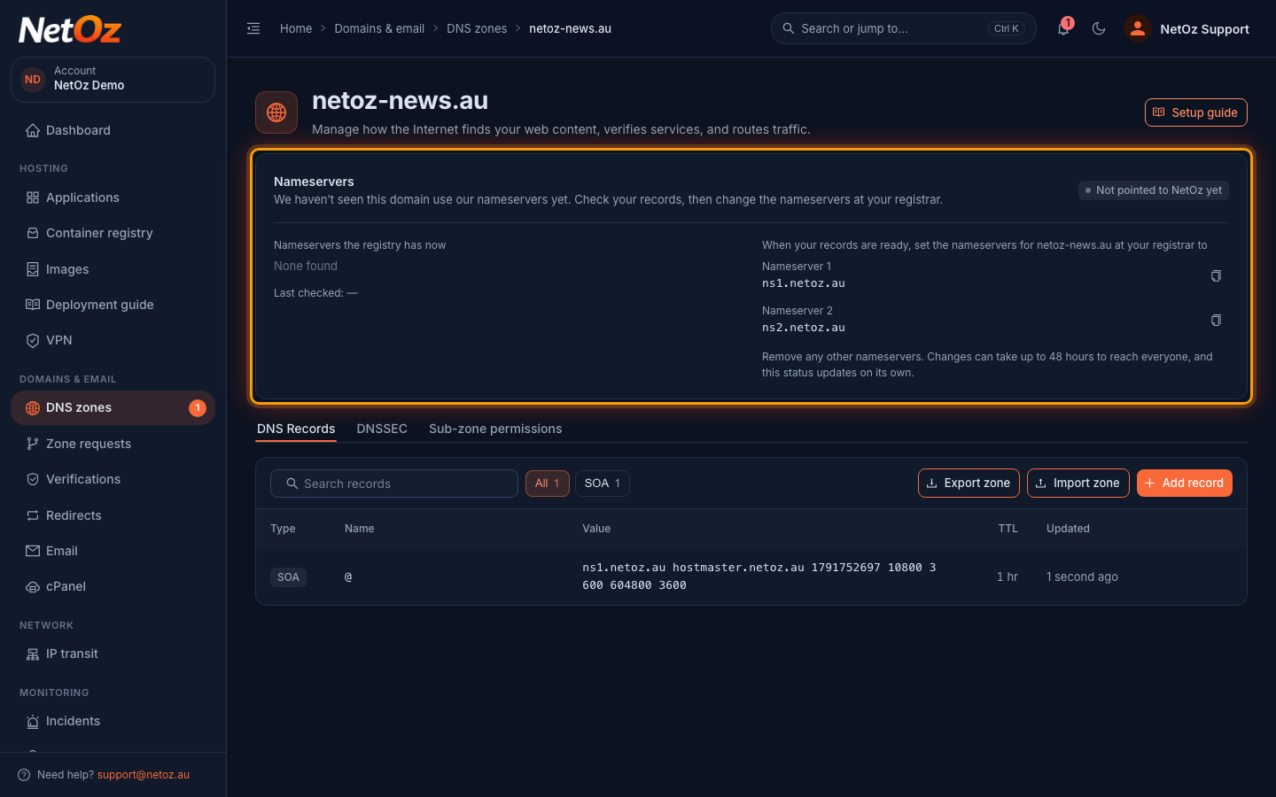Filter records by SOA type
The width and height of the screenshot is (1276, 797).
(x=603, y=484)
